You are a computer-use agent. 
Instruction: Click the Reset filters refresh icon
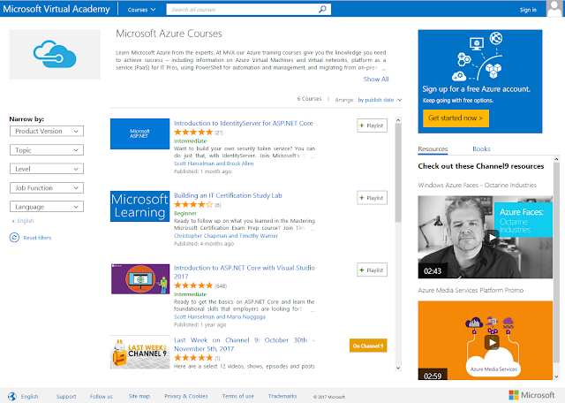[x=14, y=238]
